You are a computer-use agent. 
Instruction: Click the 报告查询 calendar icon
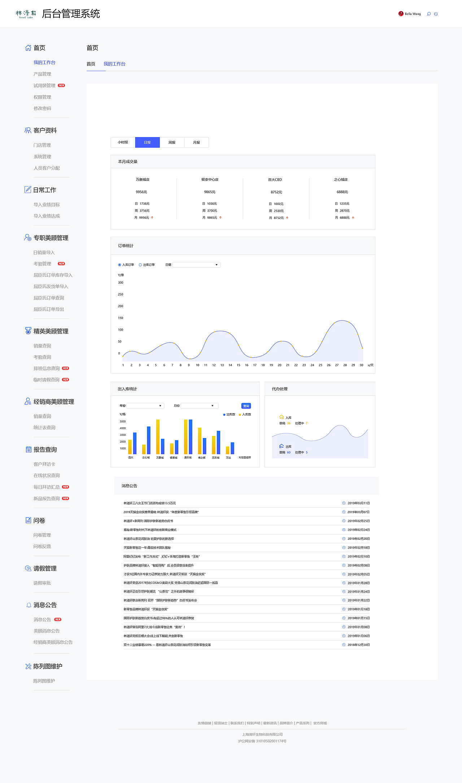point(29,449)
